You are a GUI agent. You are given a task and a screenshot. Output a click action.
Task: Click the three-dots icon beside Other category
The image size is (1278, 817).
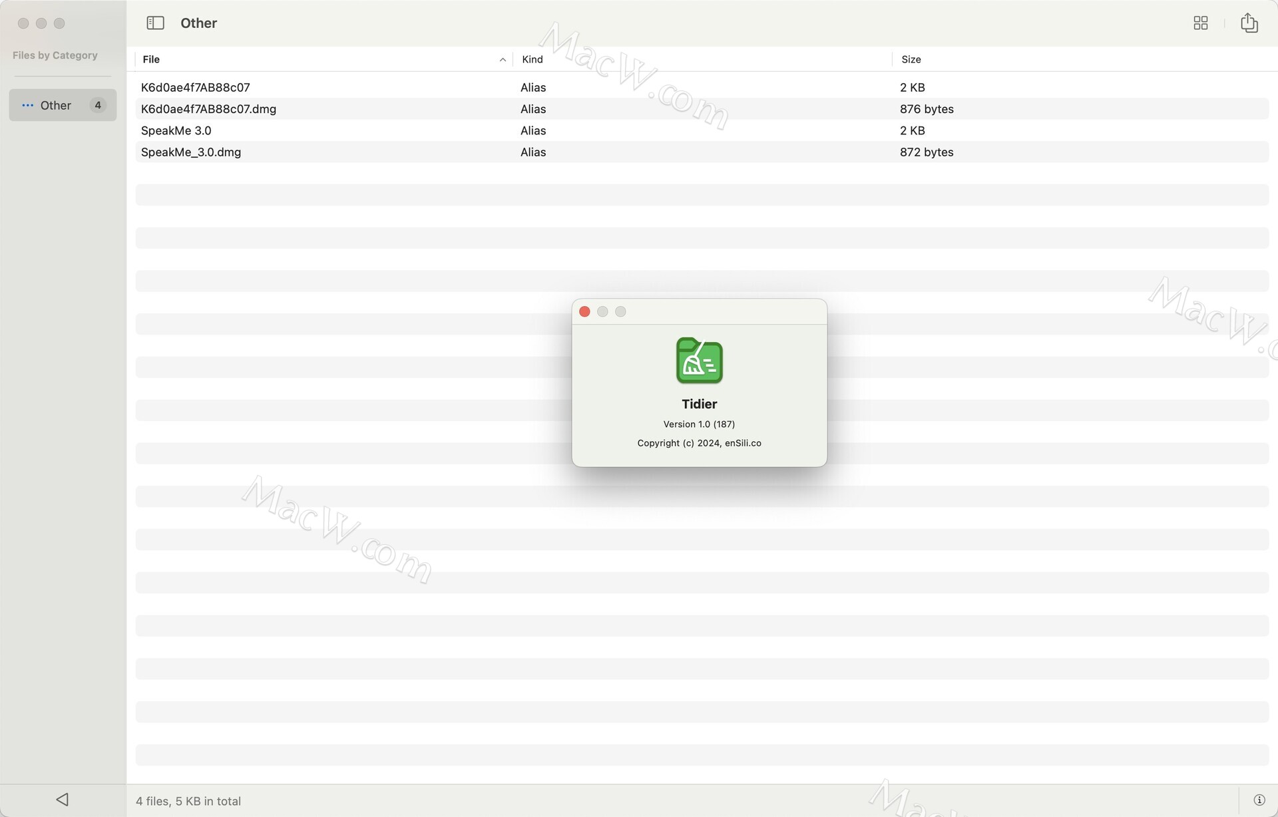[27, 105]
